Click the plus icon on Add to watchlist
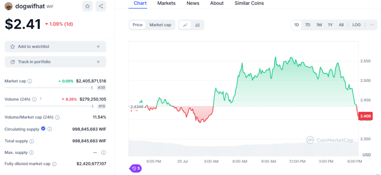This screenshot has width=381, height=175. point(98,46)
